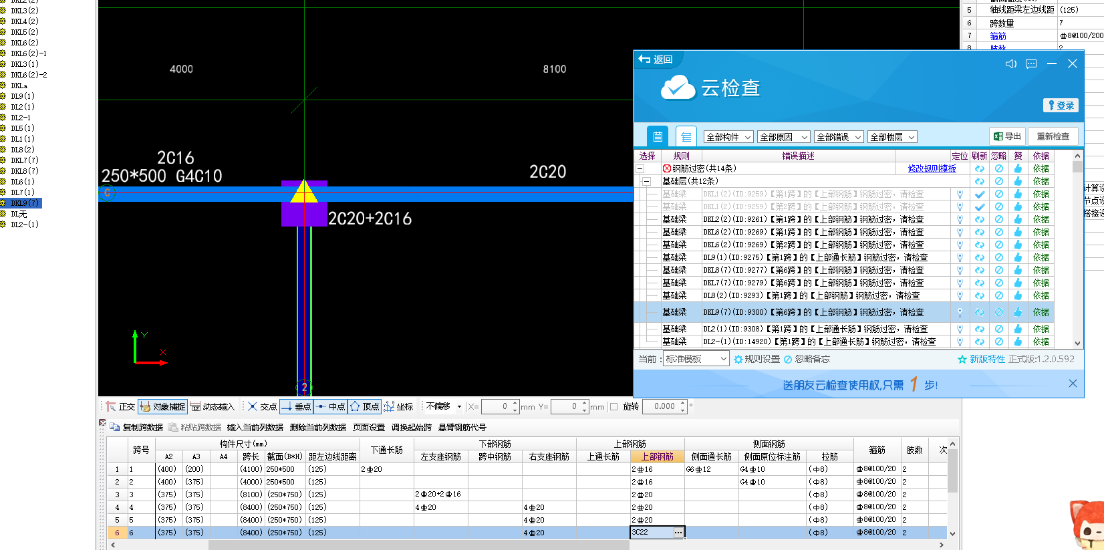1104x550 pixels.
Task: Open 悬臂钢筋代号
Action: 462,427
